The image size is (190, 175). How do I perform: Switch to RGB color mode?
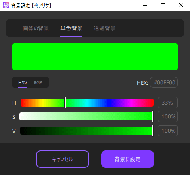(x=38, y=83)
